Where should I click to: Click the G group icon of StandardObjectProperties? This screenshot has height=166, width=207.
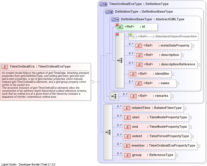(x=133, y=37)
